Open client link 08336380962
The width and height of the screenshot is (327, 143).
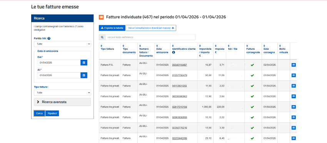click(179, 96)
